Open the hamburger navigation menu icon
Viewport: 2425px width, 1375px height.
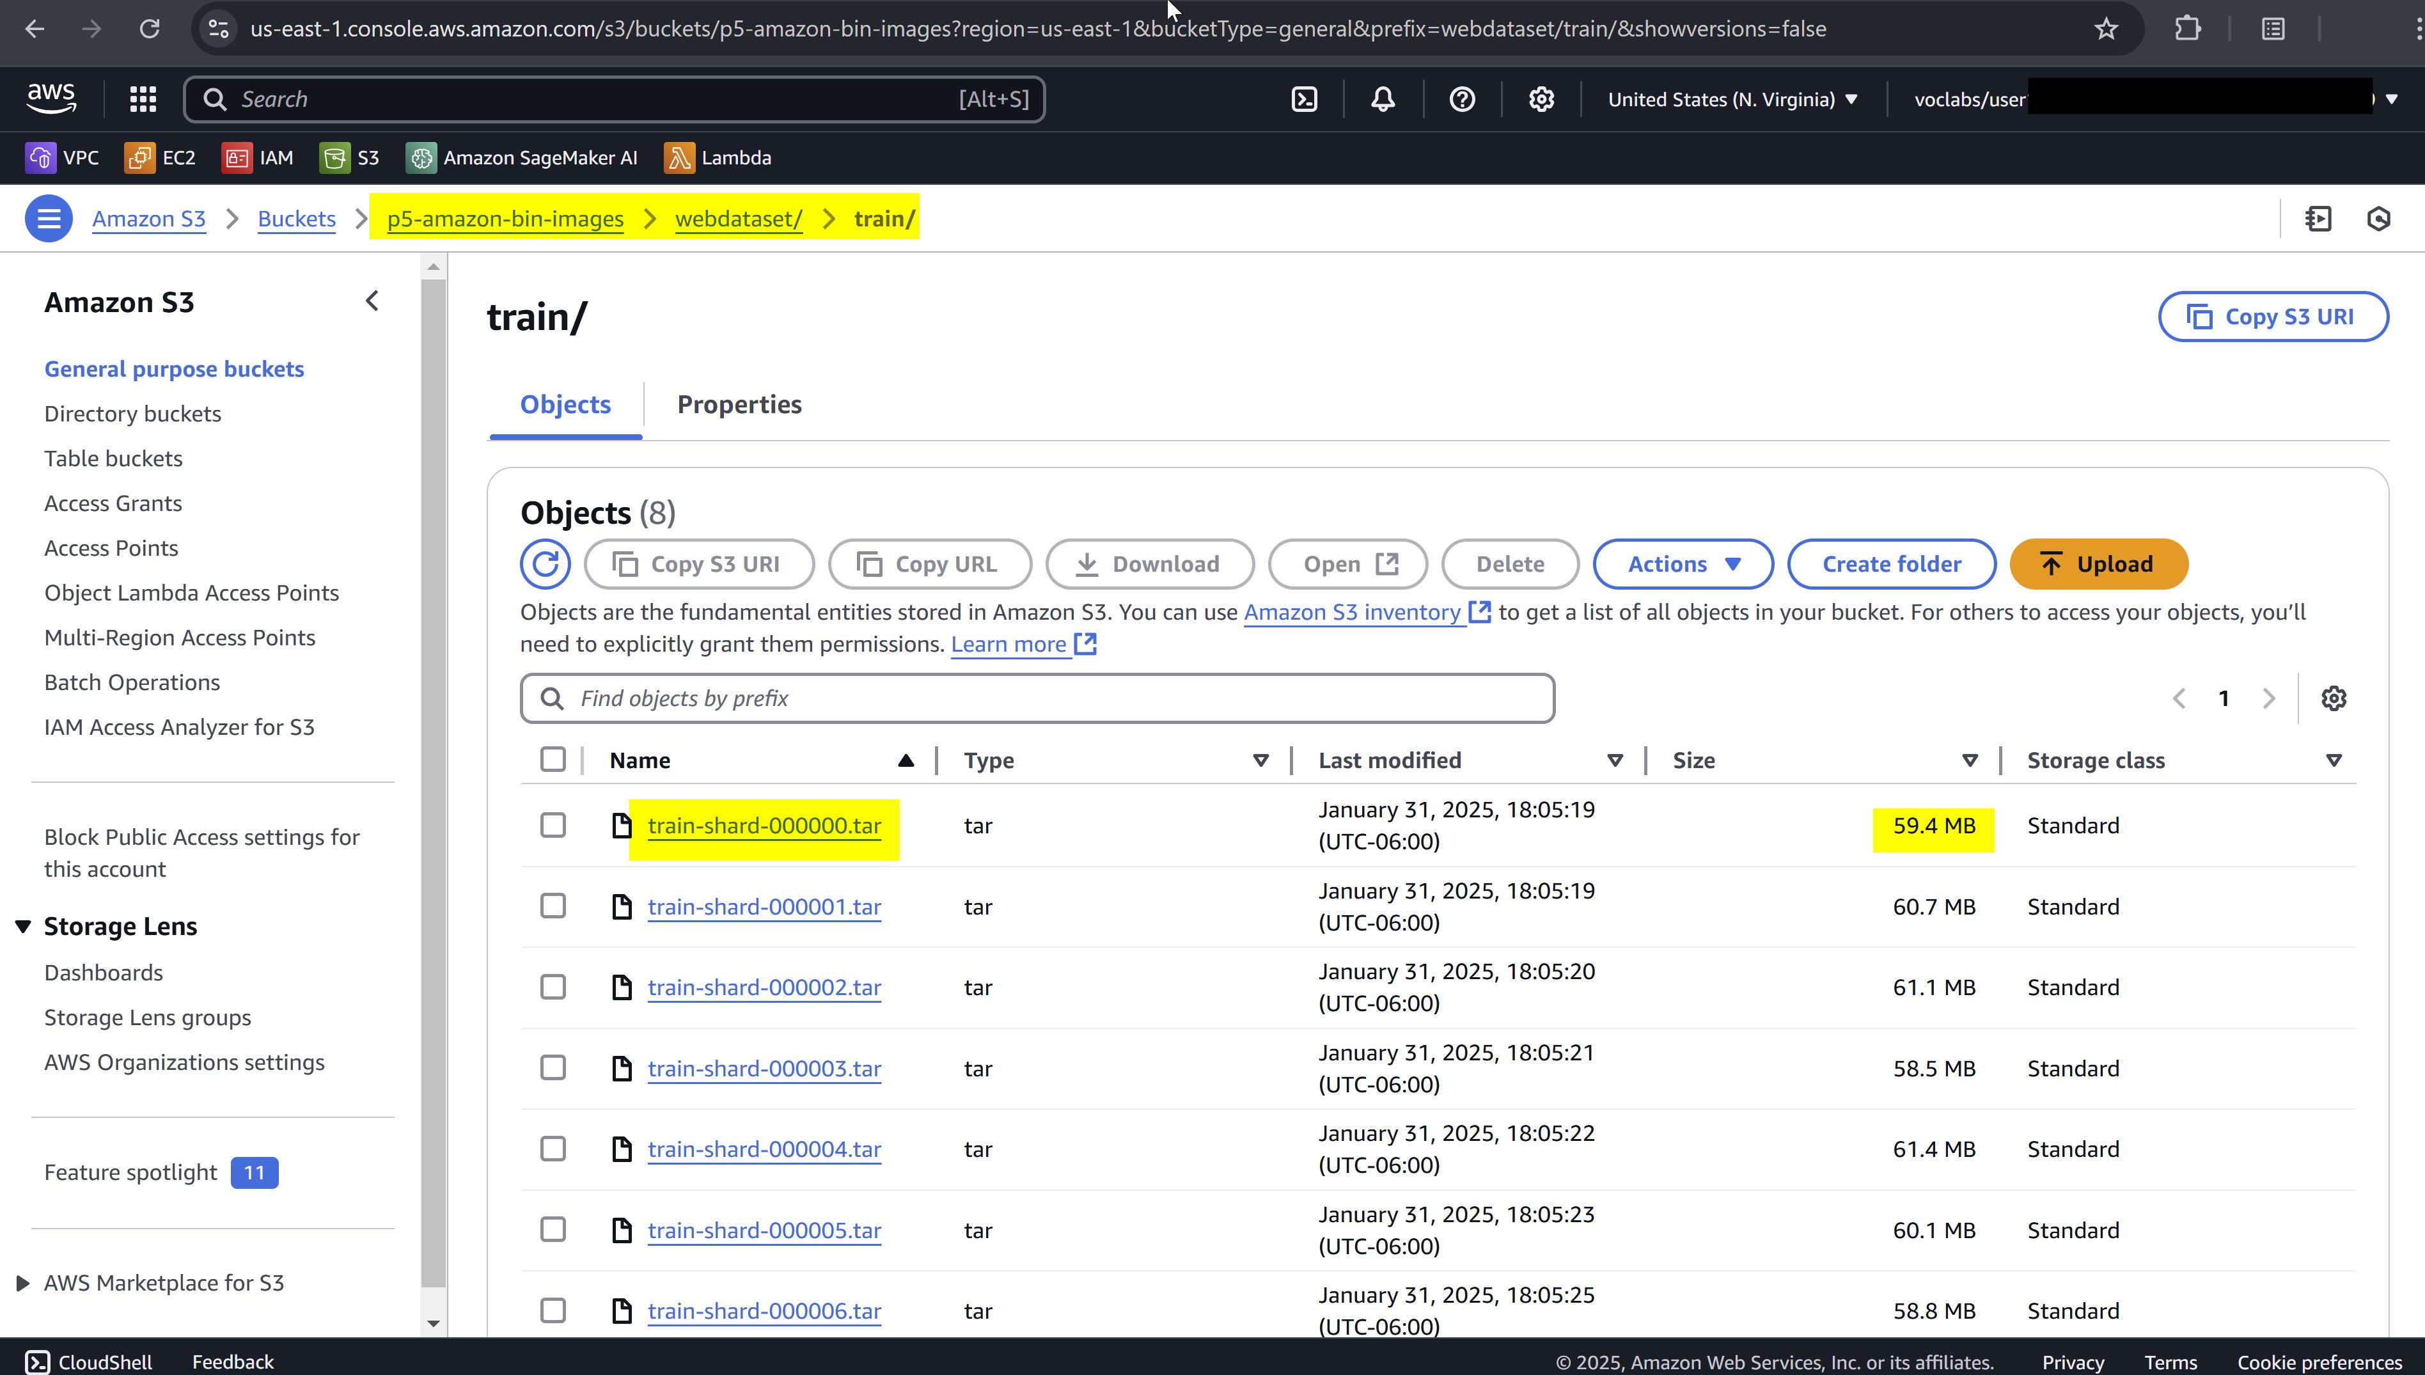[x=49, y=218]
